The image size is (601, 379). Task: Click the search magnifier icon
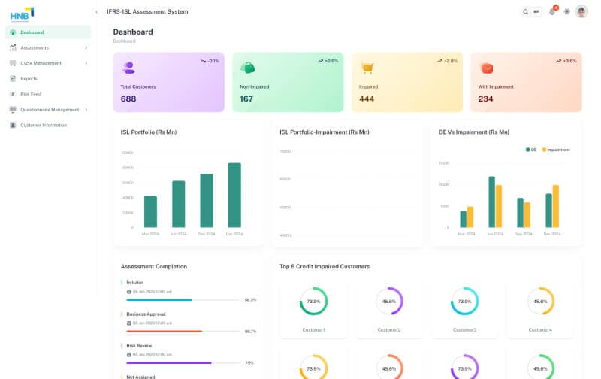(525, 11)
